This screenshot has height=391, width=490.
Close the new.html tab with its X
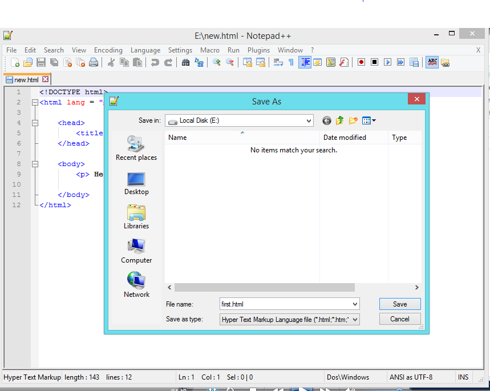(45, 79)
